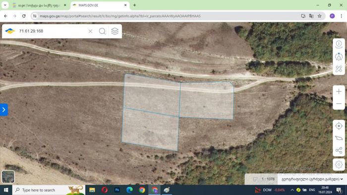Screen dimensions: 347x195
Task: Open Chrome three-dot menu
Action: (341, 16)
